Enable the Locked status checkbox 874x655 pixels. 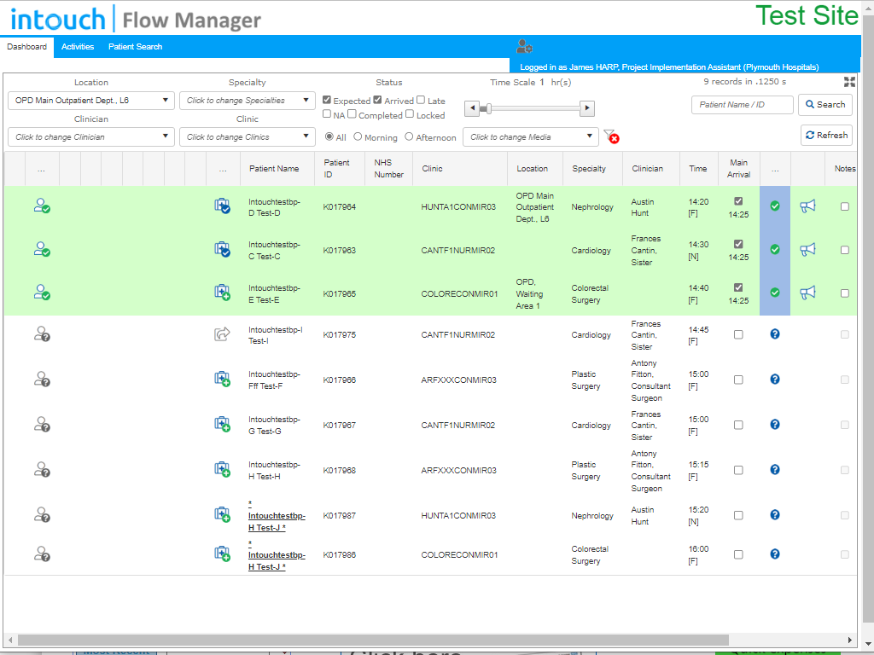(410, 113)
